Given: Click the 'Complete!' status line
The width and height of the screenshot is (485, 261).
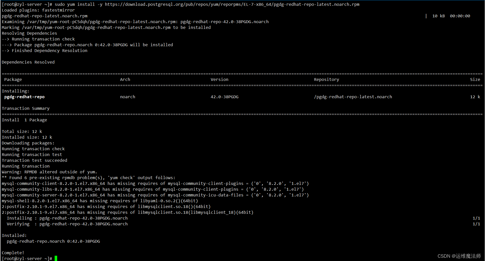Looking at the screenshot, I should [13, 253].
